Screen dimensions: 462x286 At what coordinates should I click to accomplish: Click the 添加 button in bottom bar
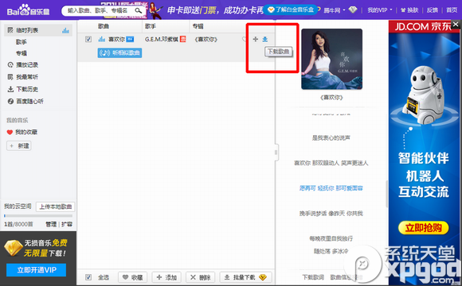[166, 277]
